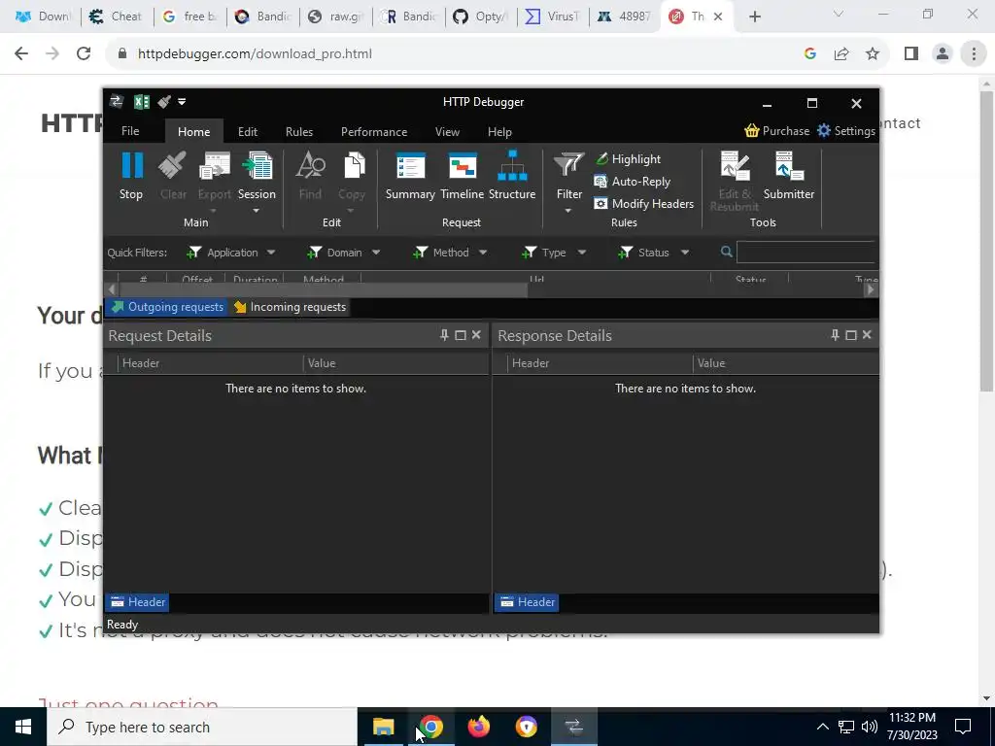Click the Purchase basket button
The image size is (995, 746).
pos(776,131)
